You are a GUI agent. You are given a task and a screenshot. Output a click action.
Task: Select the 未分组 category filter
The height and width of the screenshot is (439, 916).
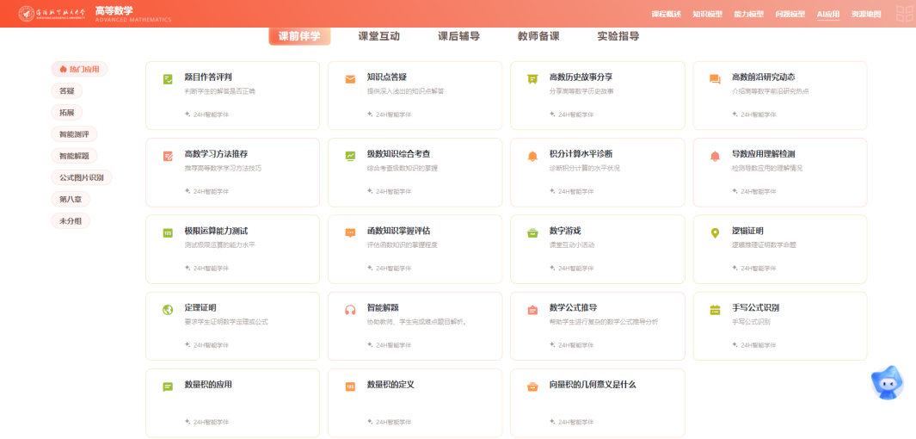(x=71, y=221)
